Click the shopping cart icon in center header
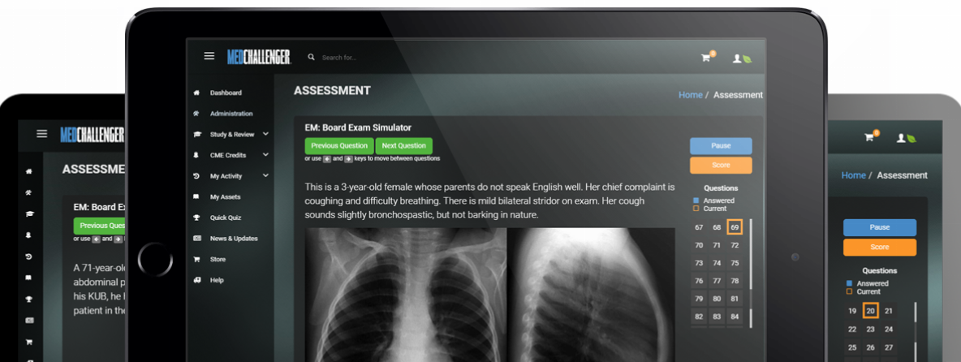The width and height of the screenshot is (961, 362). 706,58
